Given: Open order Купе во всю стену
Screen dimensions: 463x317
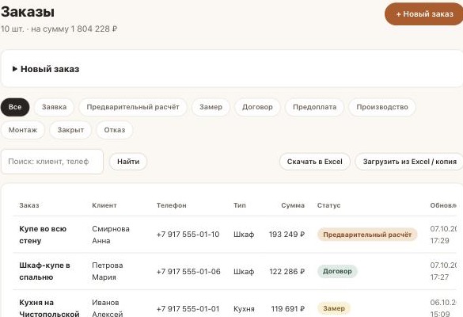Looking at the screenshot, I should pyautogui.click(x=43, y=235).
